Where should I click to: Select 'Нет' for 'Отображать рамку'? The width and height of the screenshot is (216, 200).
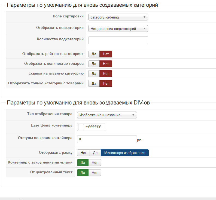pyautogui.click(x=83, y=153)
